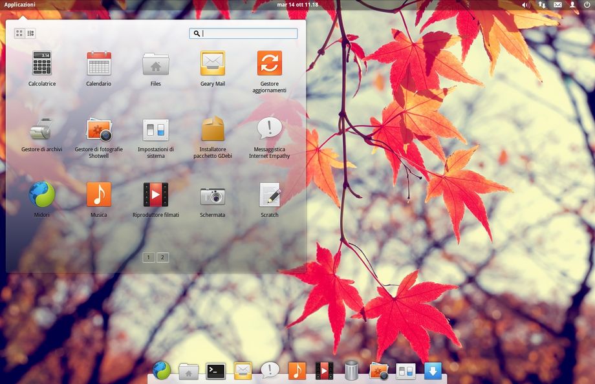The height and width of the screenshot is (384, 595).
Task: Open Gestore aggiornamenti update manager
Action: [269, 64]
